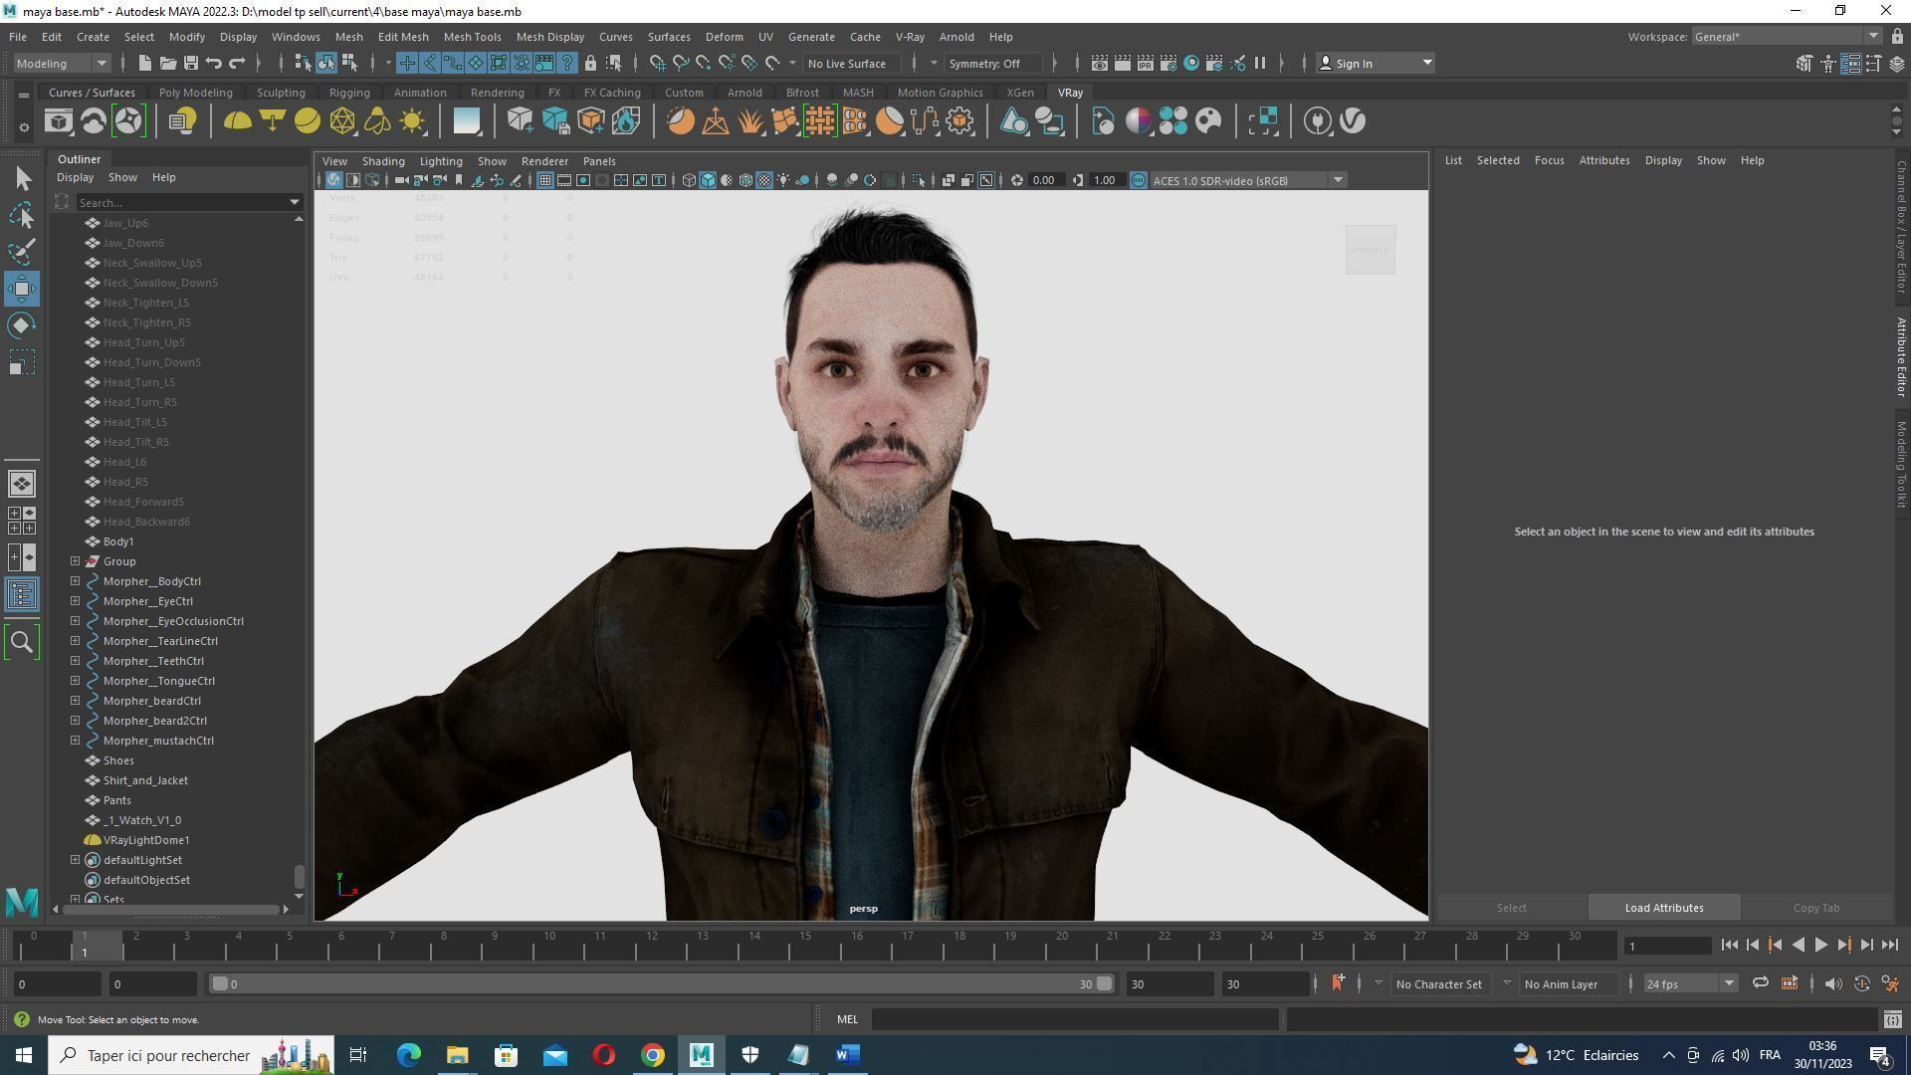Click the Load Attributes button

1664,909
